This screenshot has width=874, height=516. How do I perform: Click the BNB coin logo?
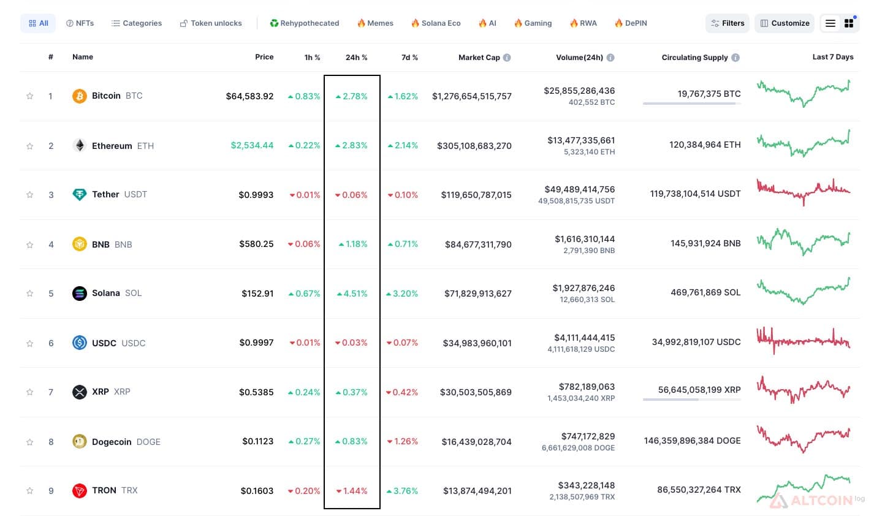80,244
